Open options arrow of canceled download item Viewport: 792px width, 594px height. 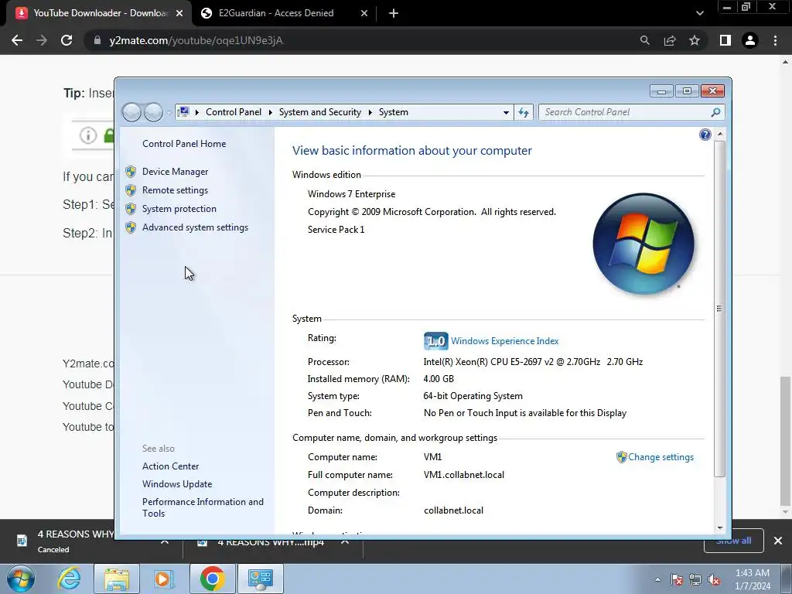click(165, 541)
